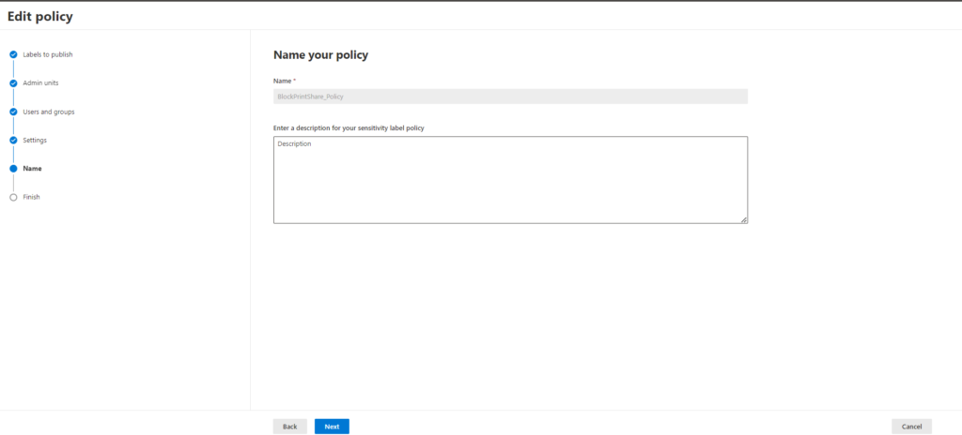The height and width of the screenshot is (435, 962).
Task: Grab the description box resize handle
Action: [x=743, y=219]
